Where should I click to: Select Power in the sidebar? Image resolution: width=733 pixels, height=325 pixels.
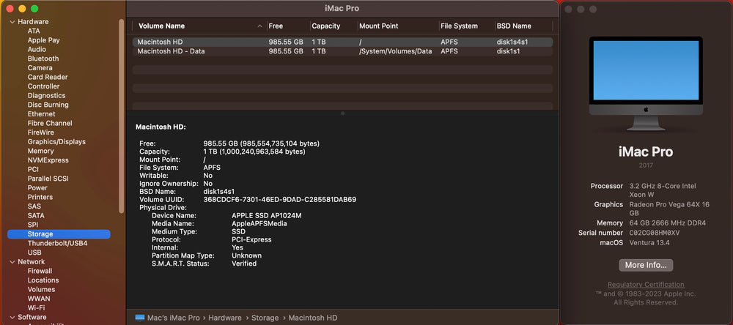pyautogui.click(x=37, y=187)
